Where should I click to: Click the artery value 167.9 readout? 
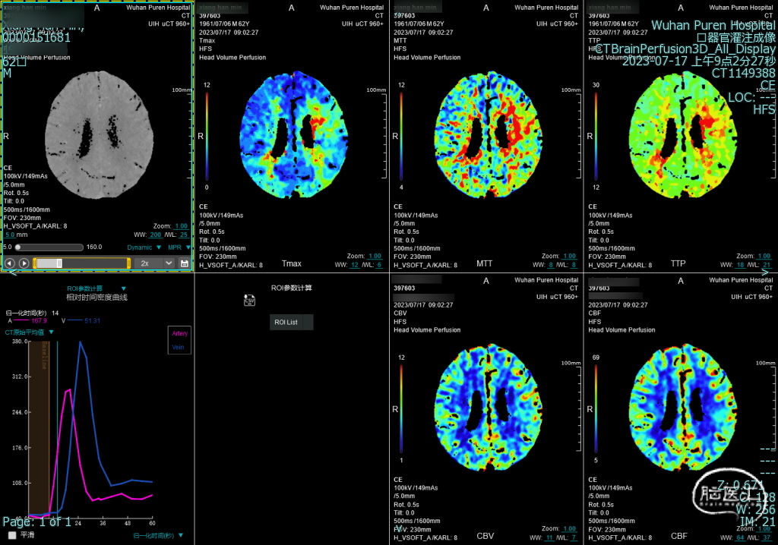pos(39,321)
